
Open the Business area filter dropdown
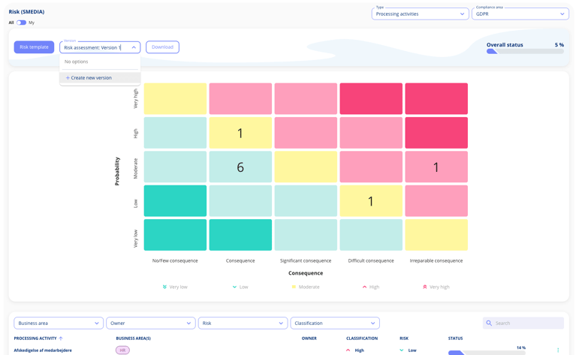[x=59, y=323]
